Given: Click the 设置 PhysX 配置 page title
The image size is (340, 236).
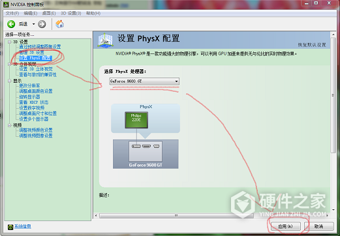Looking at the screenshot, I should point(149,38).
